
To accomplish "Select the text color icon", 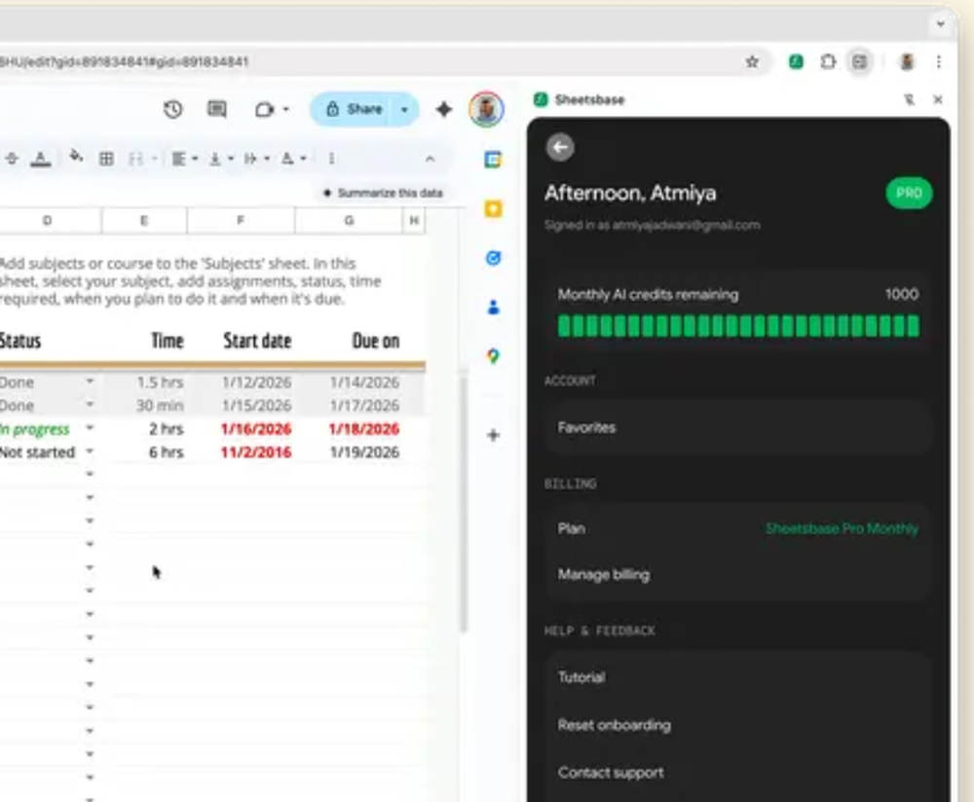I will (39, 159).
